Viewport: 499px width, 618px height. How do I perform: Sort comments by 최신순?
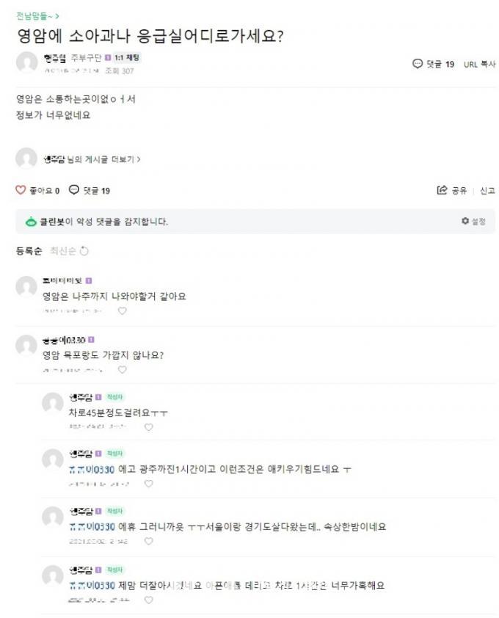[63, 251]
